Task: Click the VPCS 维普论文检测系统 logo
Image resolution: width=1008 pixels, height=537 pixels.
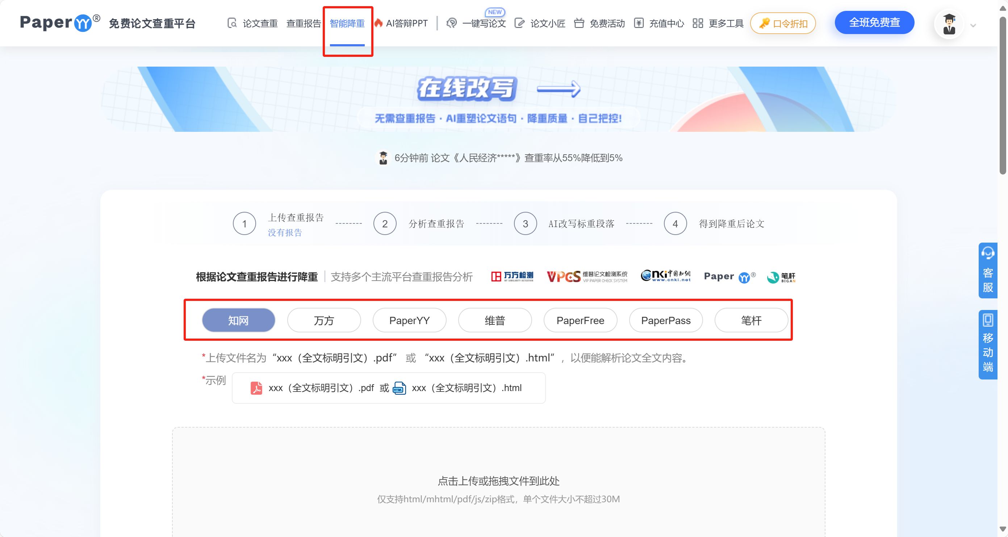Action: pos(587,277)
